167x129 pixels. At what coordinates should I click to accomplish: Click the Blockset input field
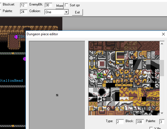click(24, 5)
